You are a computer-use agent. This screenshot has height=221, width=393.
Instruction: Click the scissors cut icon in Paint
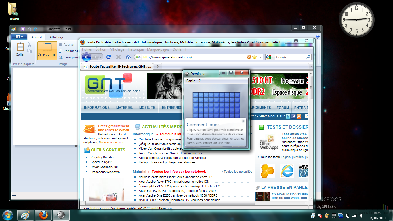click(29, 45)
